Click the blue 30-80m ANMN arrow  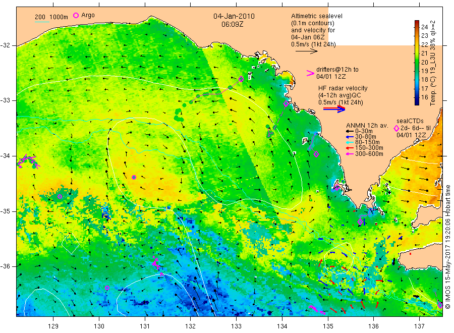click(x=350, y=137)
